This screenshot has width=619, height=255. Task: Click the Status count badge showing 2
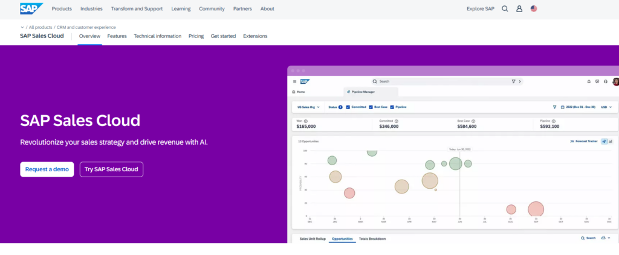click(340, 107)
